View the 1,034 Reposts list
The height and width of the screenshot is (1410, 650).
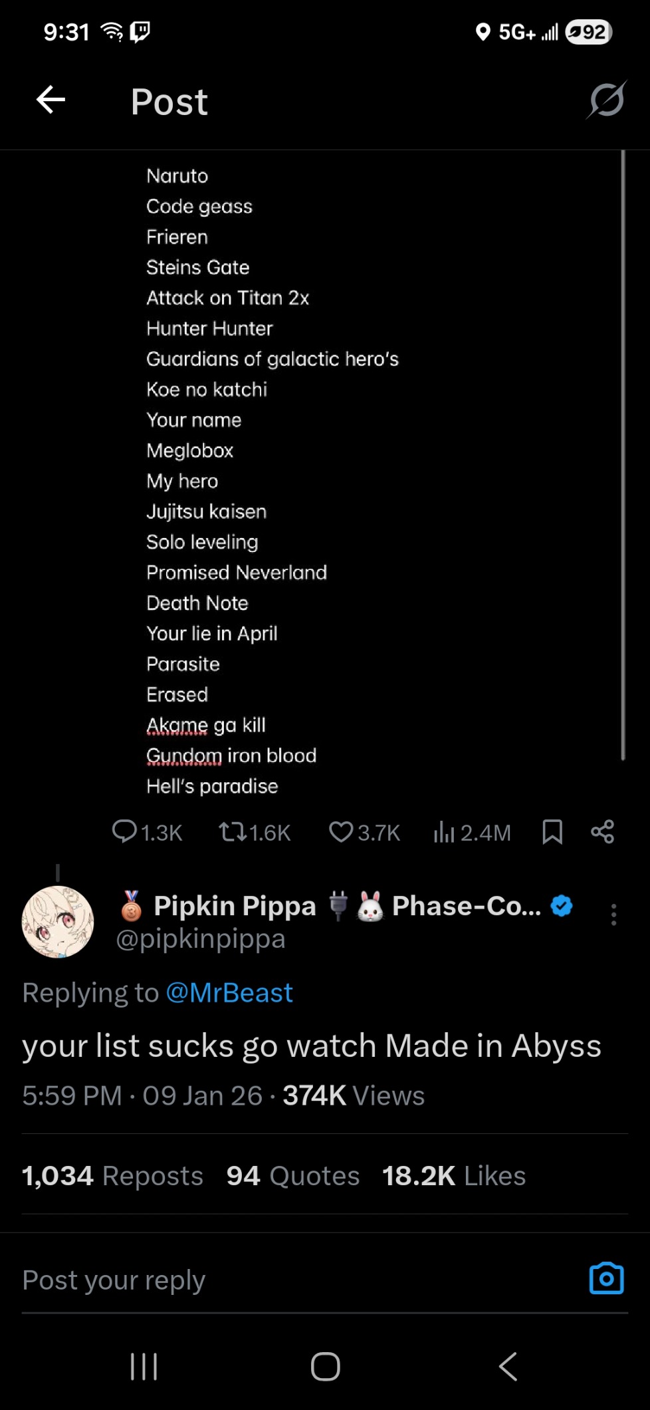click(112, 1175)
